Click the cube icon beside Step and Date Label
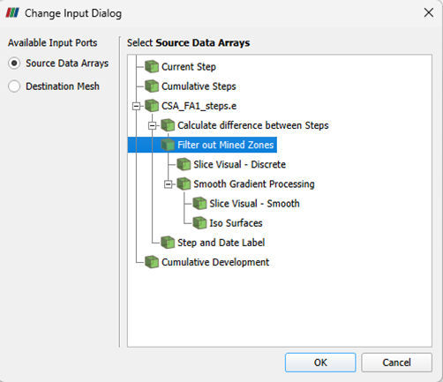Image resolution: width=443 pixels, height=382 pixels. (168, 243)
